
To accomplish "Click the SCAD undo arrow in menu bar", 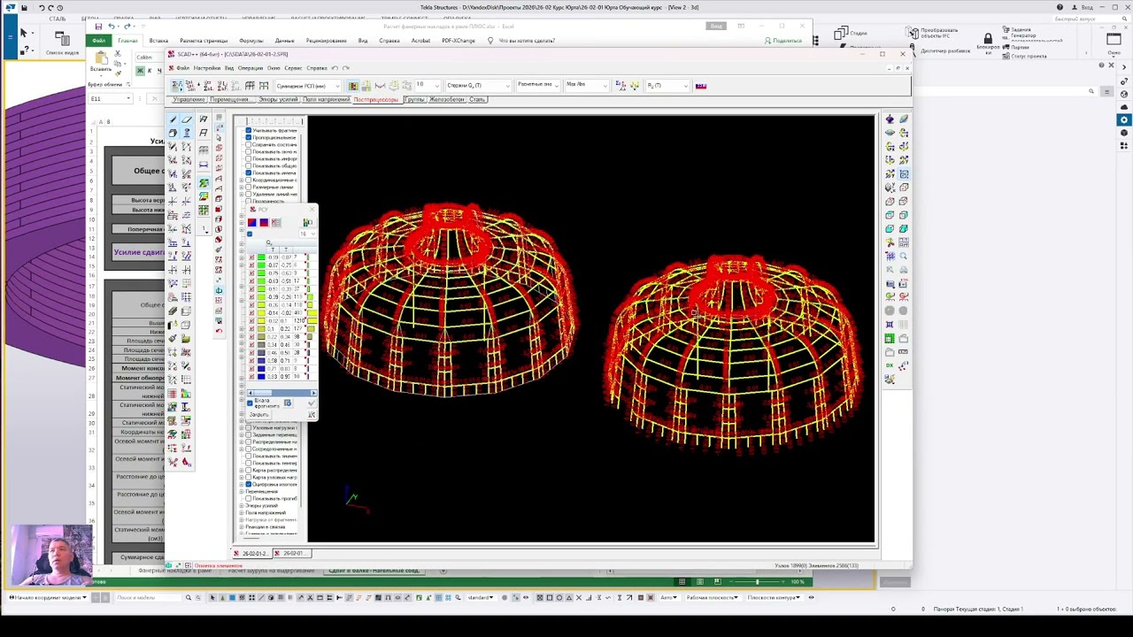I will tap(335, 68).
